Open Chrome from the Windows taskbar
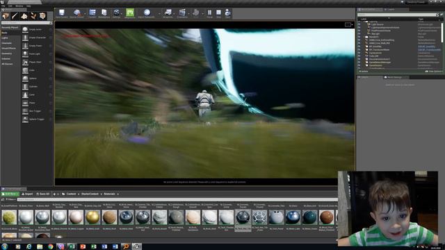445x250 pixels. click(x=50, y=247)
